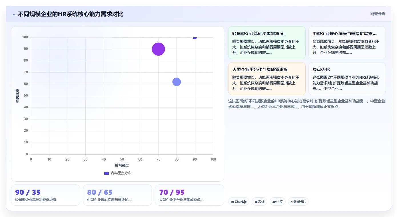Click the 影响强度 x-axis label

tap(122, 165)
